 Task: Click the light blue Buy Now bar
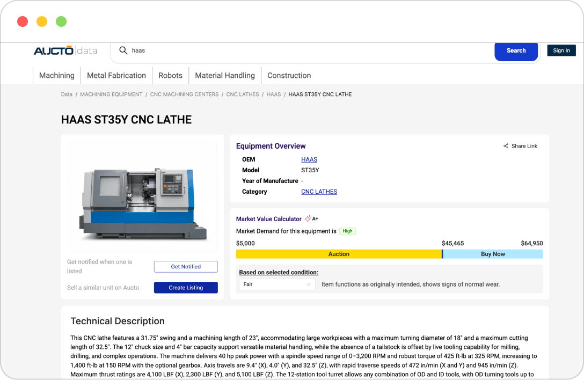[493, 254]
